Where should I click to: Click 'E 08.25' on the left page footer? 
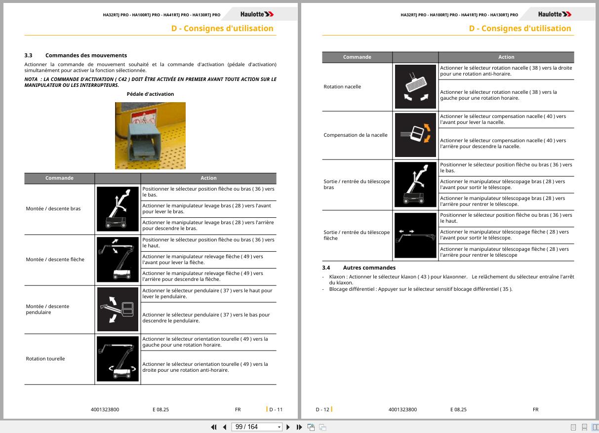[x=160, y=409]
